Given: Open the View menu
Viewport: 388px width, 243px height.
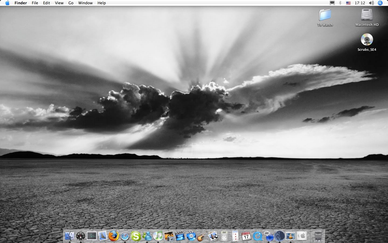Looking at the screenshot, I should (59, 3).
